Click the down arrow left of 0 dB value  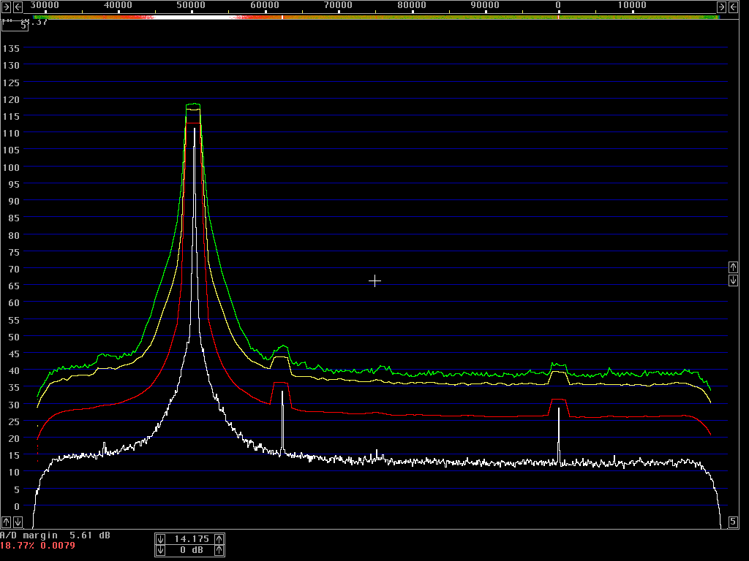(x=160, y=551)
